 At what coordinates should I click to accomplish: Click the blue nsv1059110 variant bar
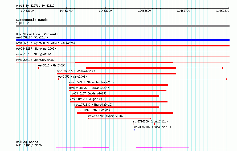(x=122, y=40)
